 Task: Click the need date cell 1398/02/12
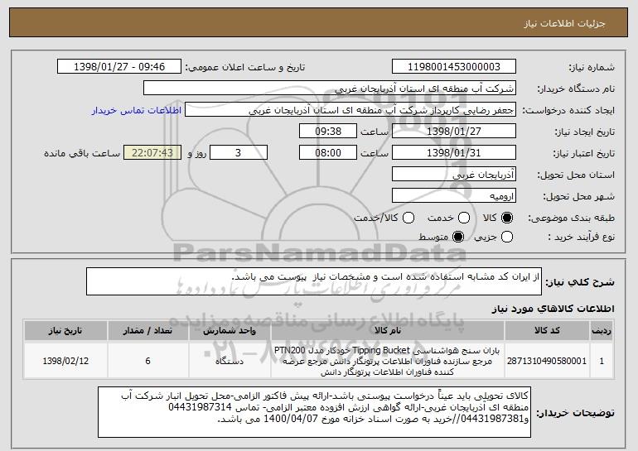coord(65,361)
